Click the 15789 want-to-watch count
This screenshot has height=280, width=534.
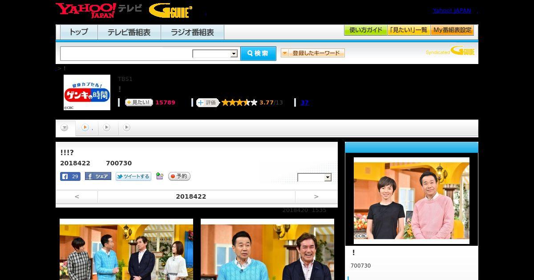coord(165,103)
